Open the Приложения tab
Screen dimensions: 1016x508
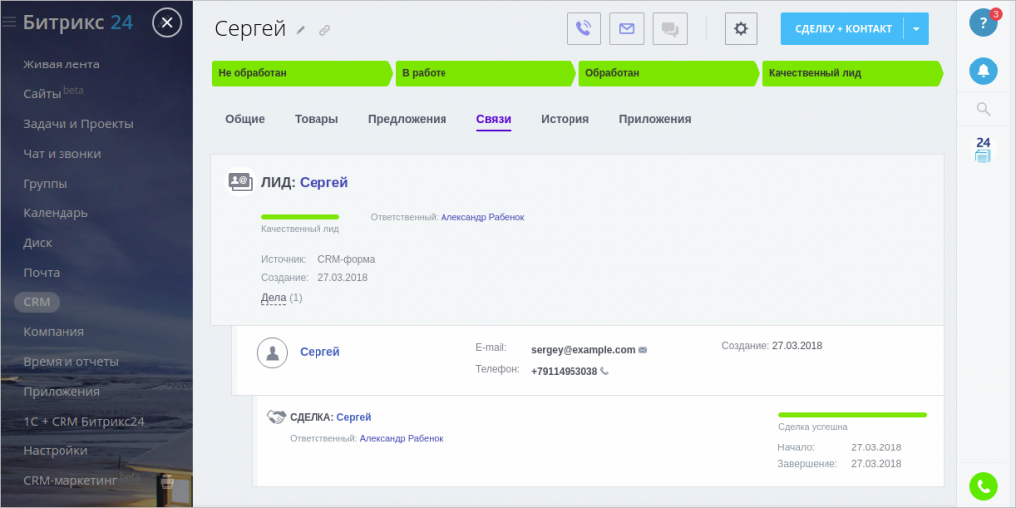click(655, 119)
